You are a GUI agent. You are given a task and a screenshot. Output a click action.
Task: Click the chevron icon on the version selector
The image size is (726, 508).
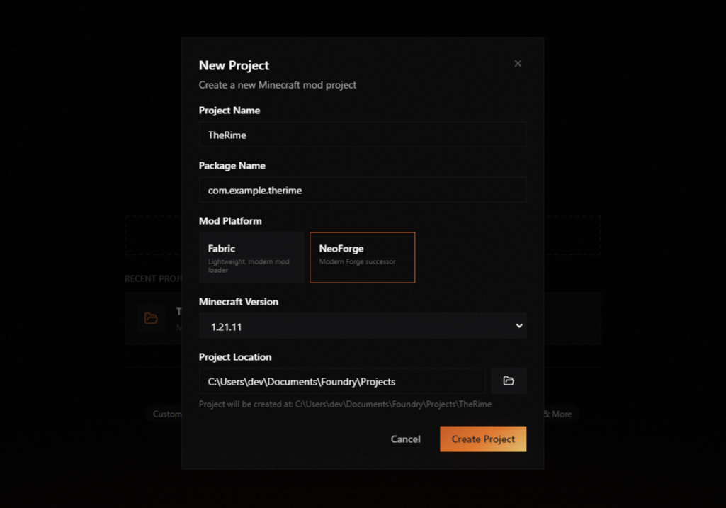click(519, 325)
